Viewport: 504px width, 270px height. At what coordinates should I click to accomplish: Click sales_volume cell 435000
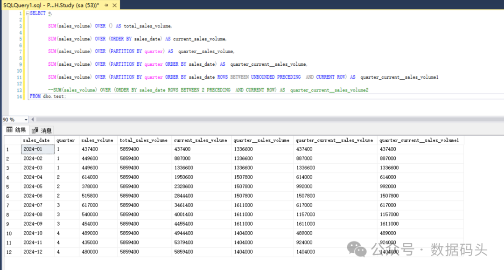pyautogui.click(x=98, y=242)
